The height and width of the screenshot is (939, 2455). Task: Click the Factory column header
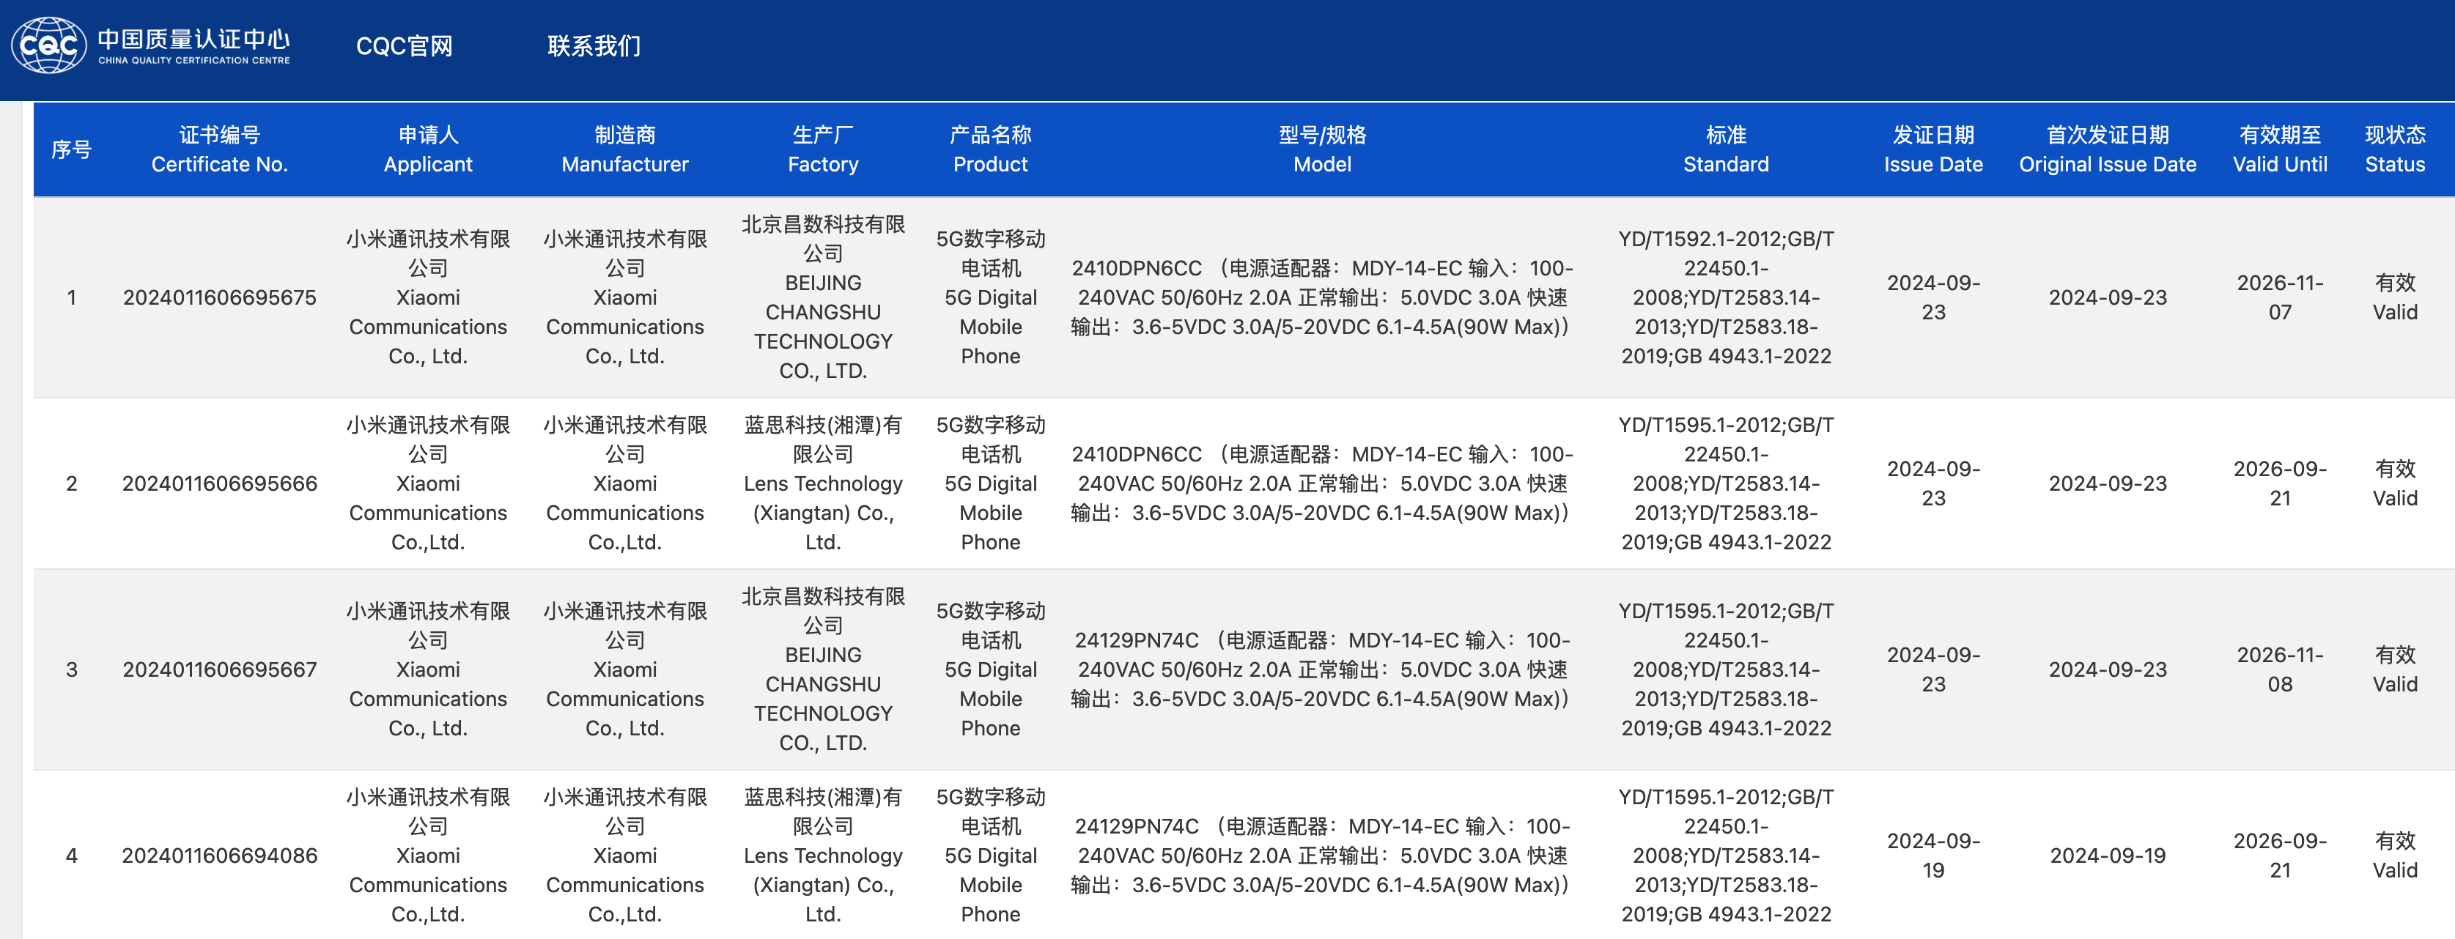[x=824, y=149]
